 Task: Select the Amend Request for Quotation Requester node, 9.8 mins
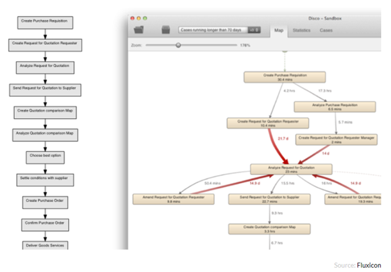tap(174, 199)
